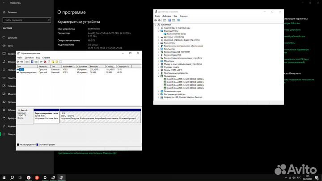Click РУС language indicator in tray

(x=299, y=178)
